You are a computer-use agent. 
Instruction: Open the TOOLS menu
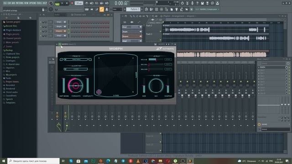(x=40, y=3)
